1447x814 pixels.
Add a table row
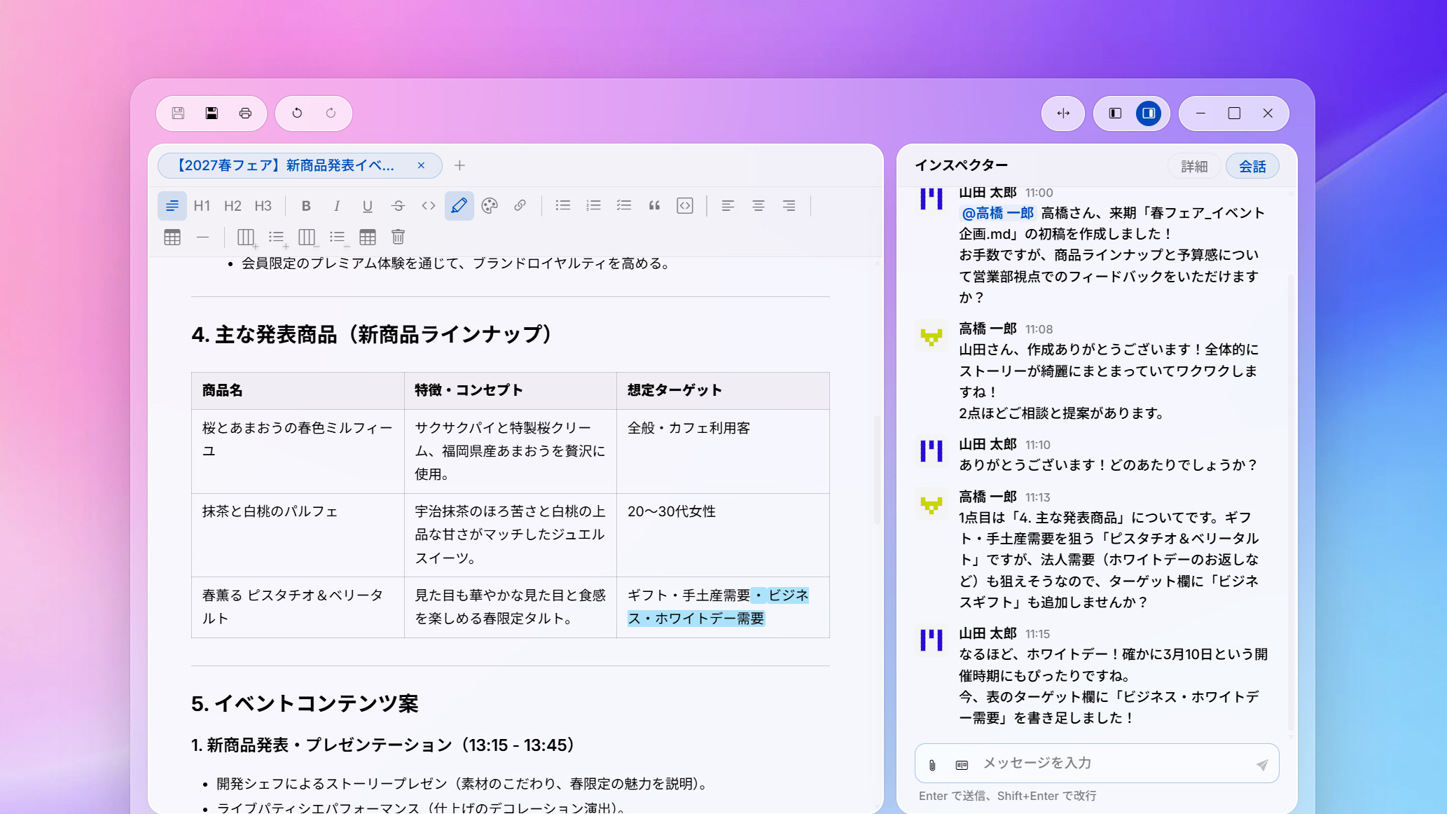[277, 237]
